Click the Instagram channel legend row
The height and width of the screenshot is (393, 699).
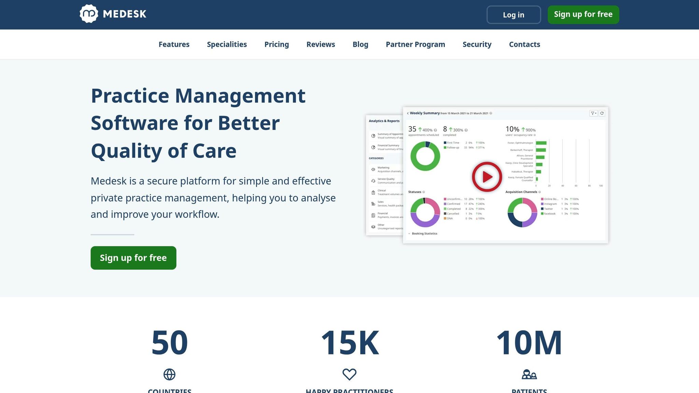[560, 204]
